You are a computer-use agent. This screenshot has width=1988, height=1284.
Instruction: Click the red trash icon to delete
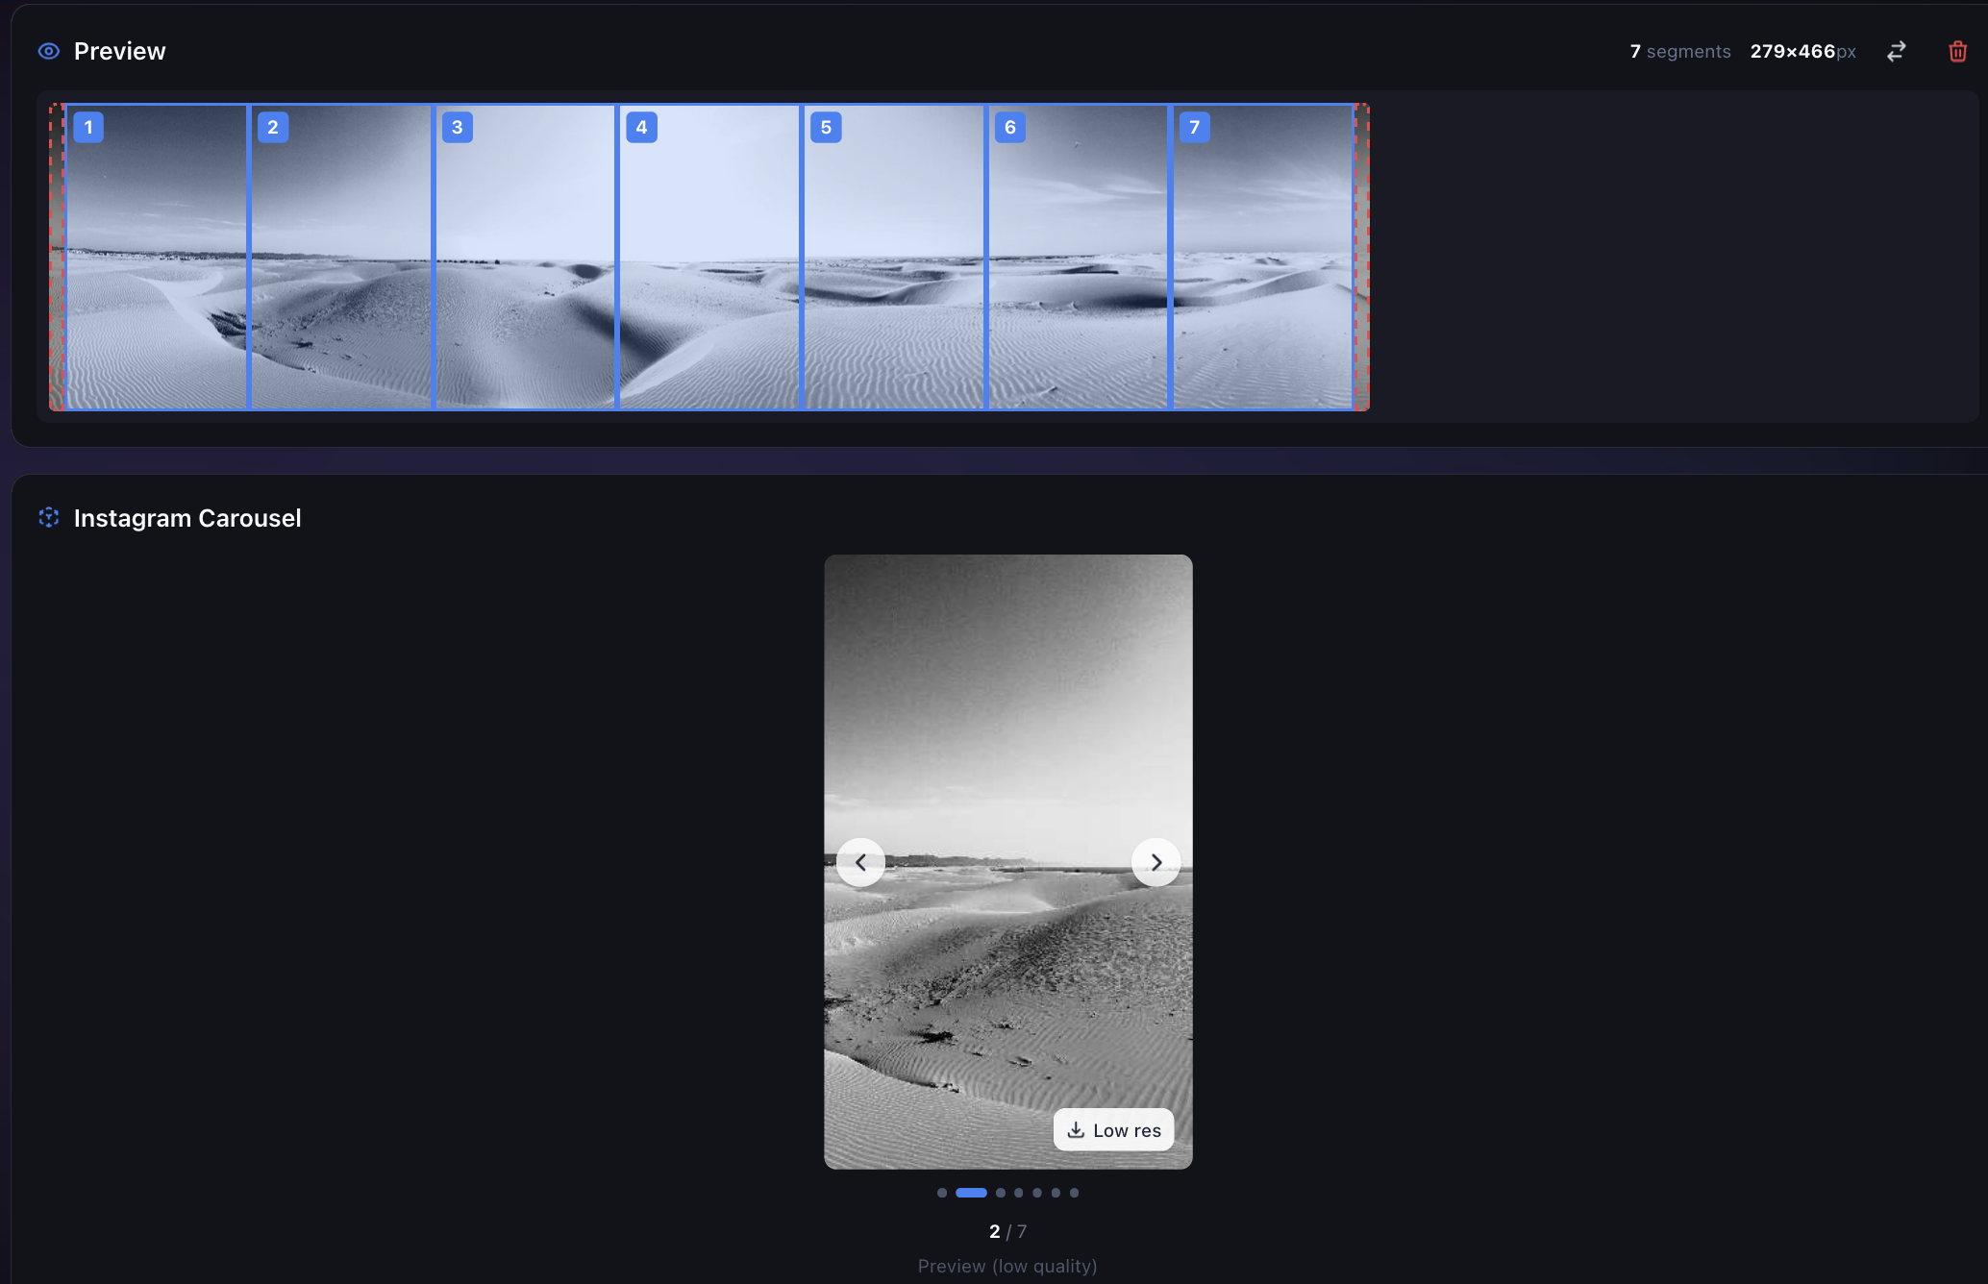(1957, 51)
